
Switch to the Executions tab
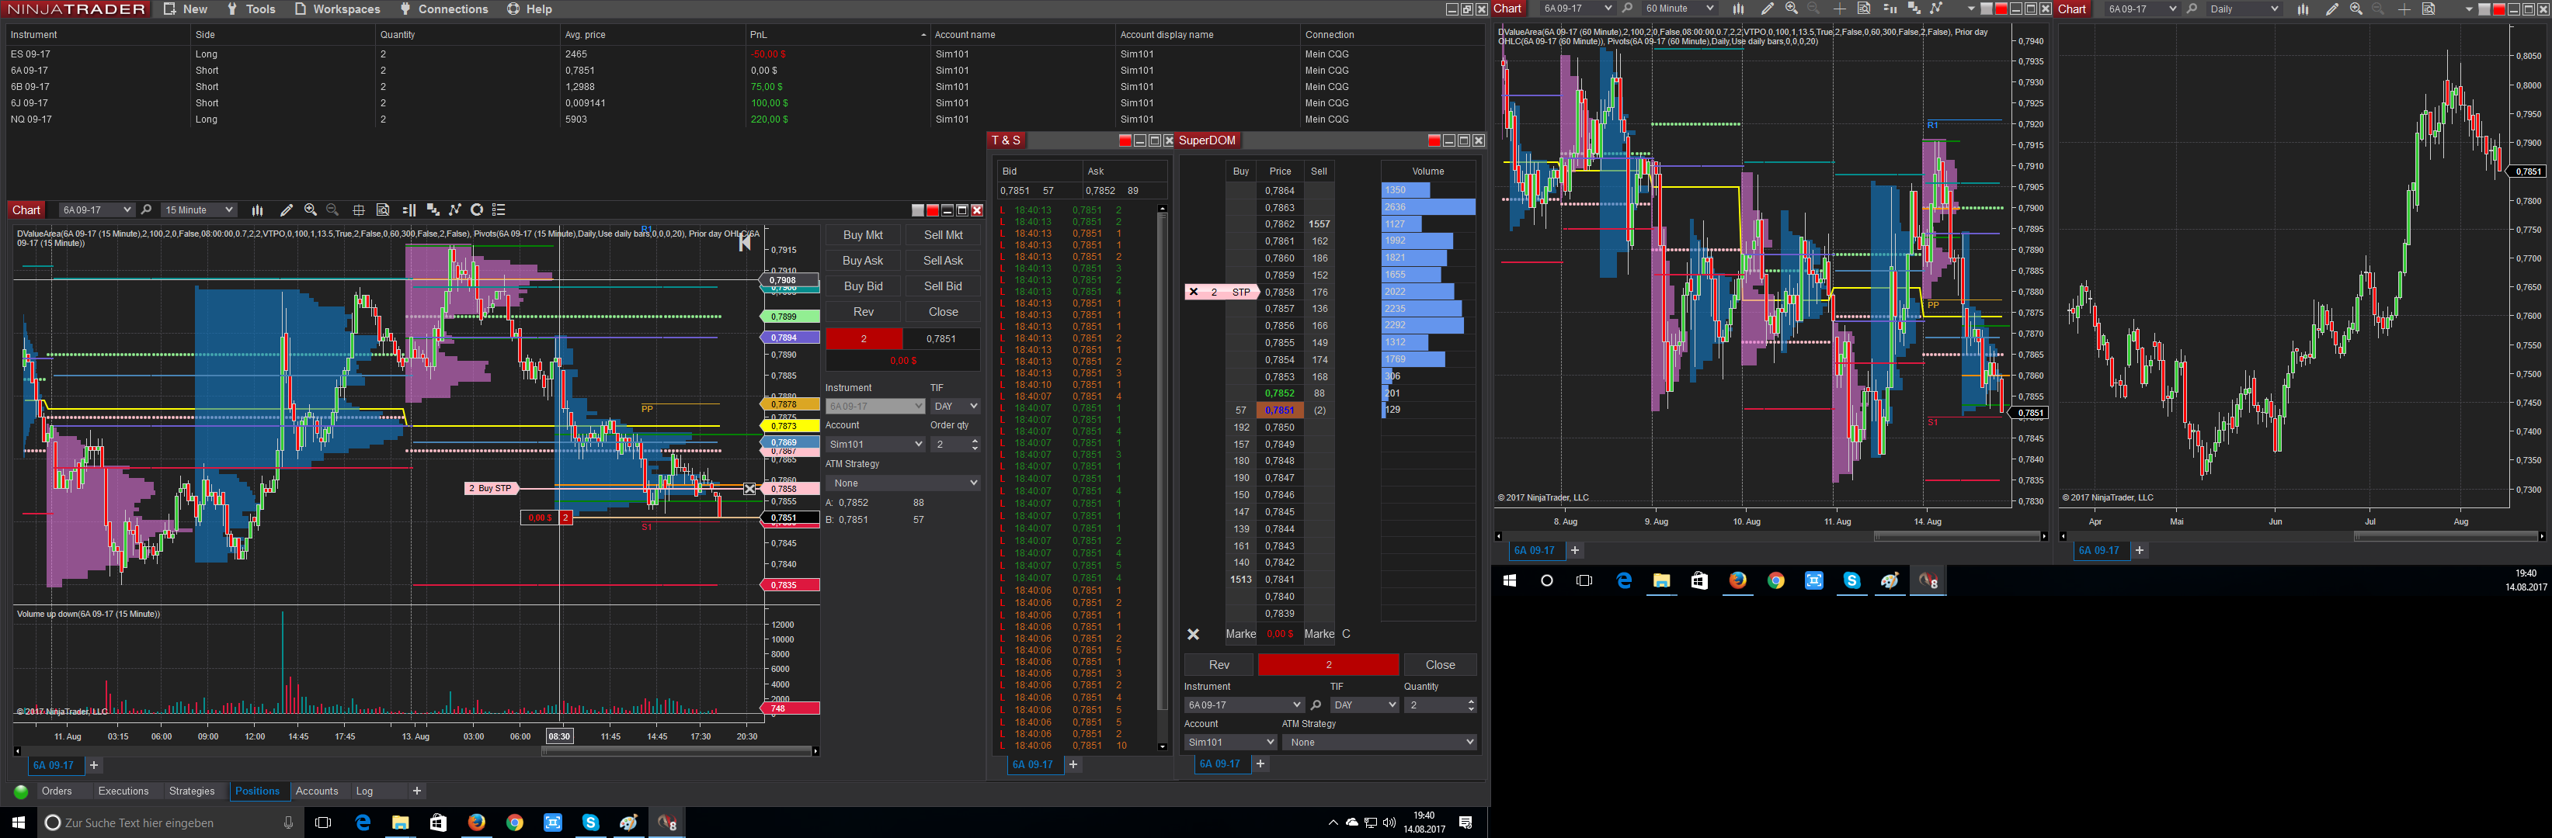coord(123,791)
